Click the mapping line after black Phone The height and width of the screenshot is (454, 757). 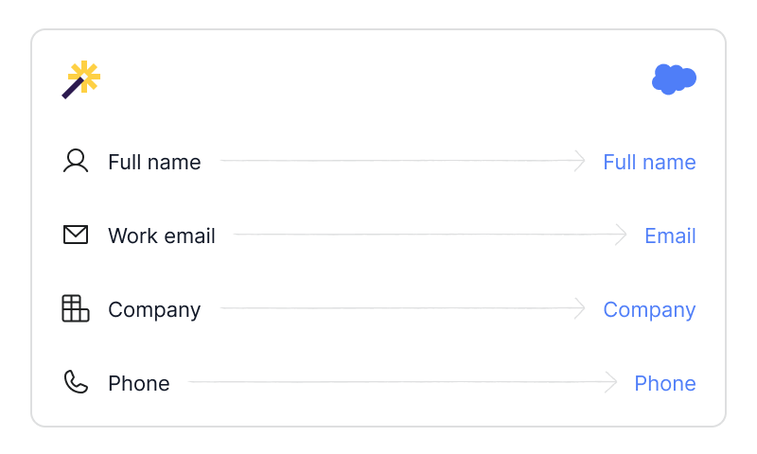click(402, 382)
